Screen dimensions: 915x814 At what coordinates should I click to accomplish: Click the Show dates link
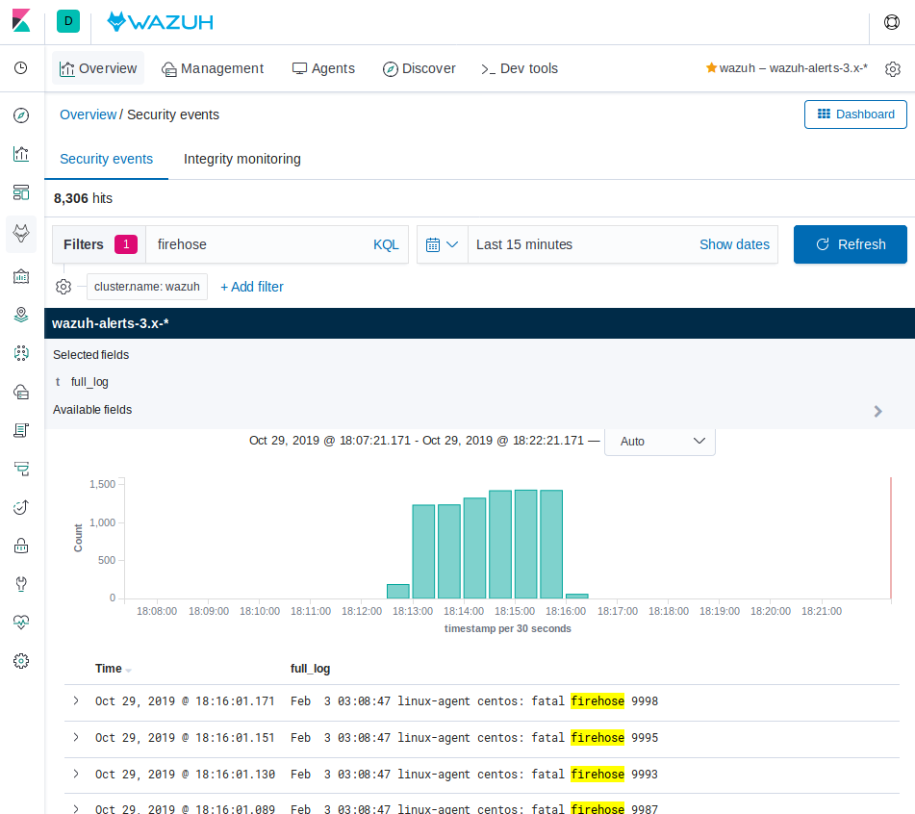point(734,244)
